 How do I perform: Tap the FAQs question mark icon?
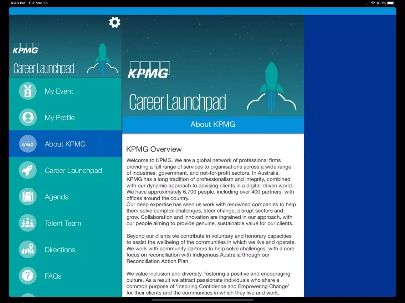click(28, 276)
